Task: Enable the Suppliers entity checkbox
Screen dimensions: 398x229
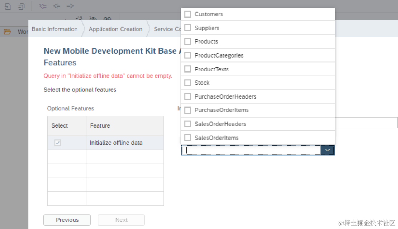Action: 188,28
